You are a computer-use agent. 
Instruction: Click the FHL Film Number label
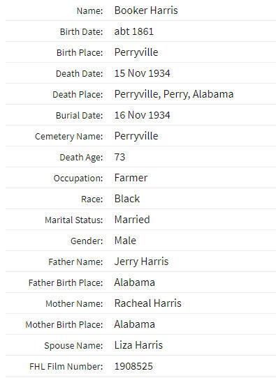(66, 366)
